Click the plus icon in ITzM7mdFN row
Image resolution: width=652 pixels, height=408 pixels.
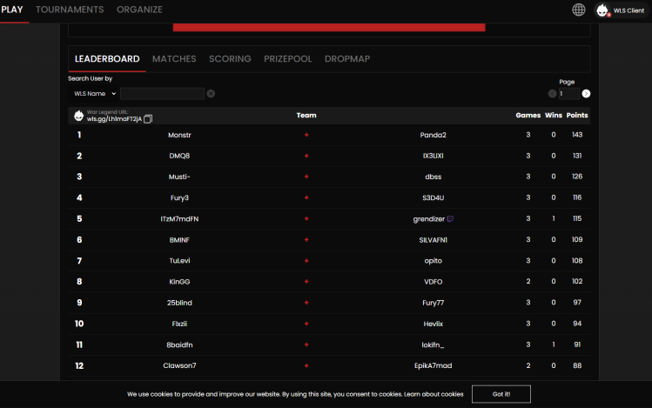(x=306, y=218)
